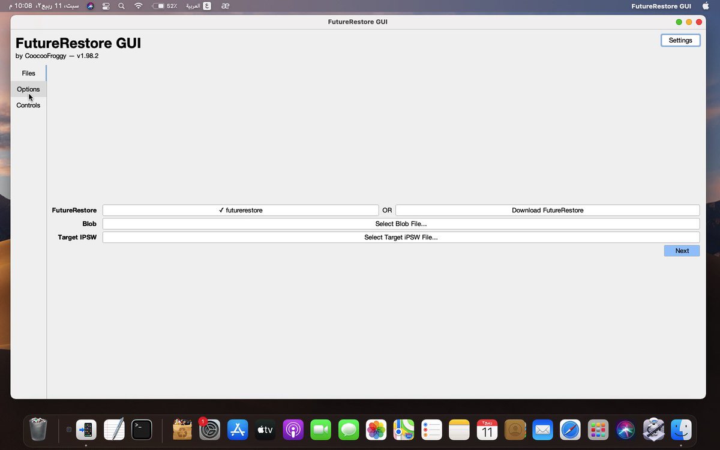Click Spotlight search icon
Screen dimensions: 720x450
[122, 6]
